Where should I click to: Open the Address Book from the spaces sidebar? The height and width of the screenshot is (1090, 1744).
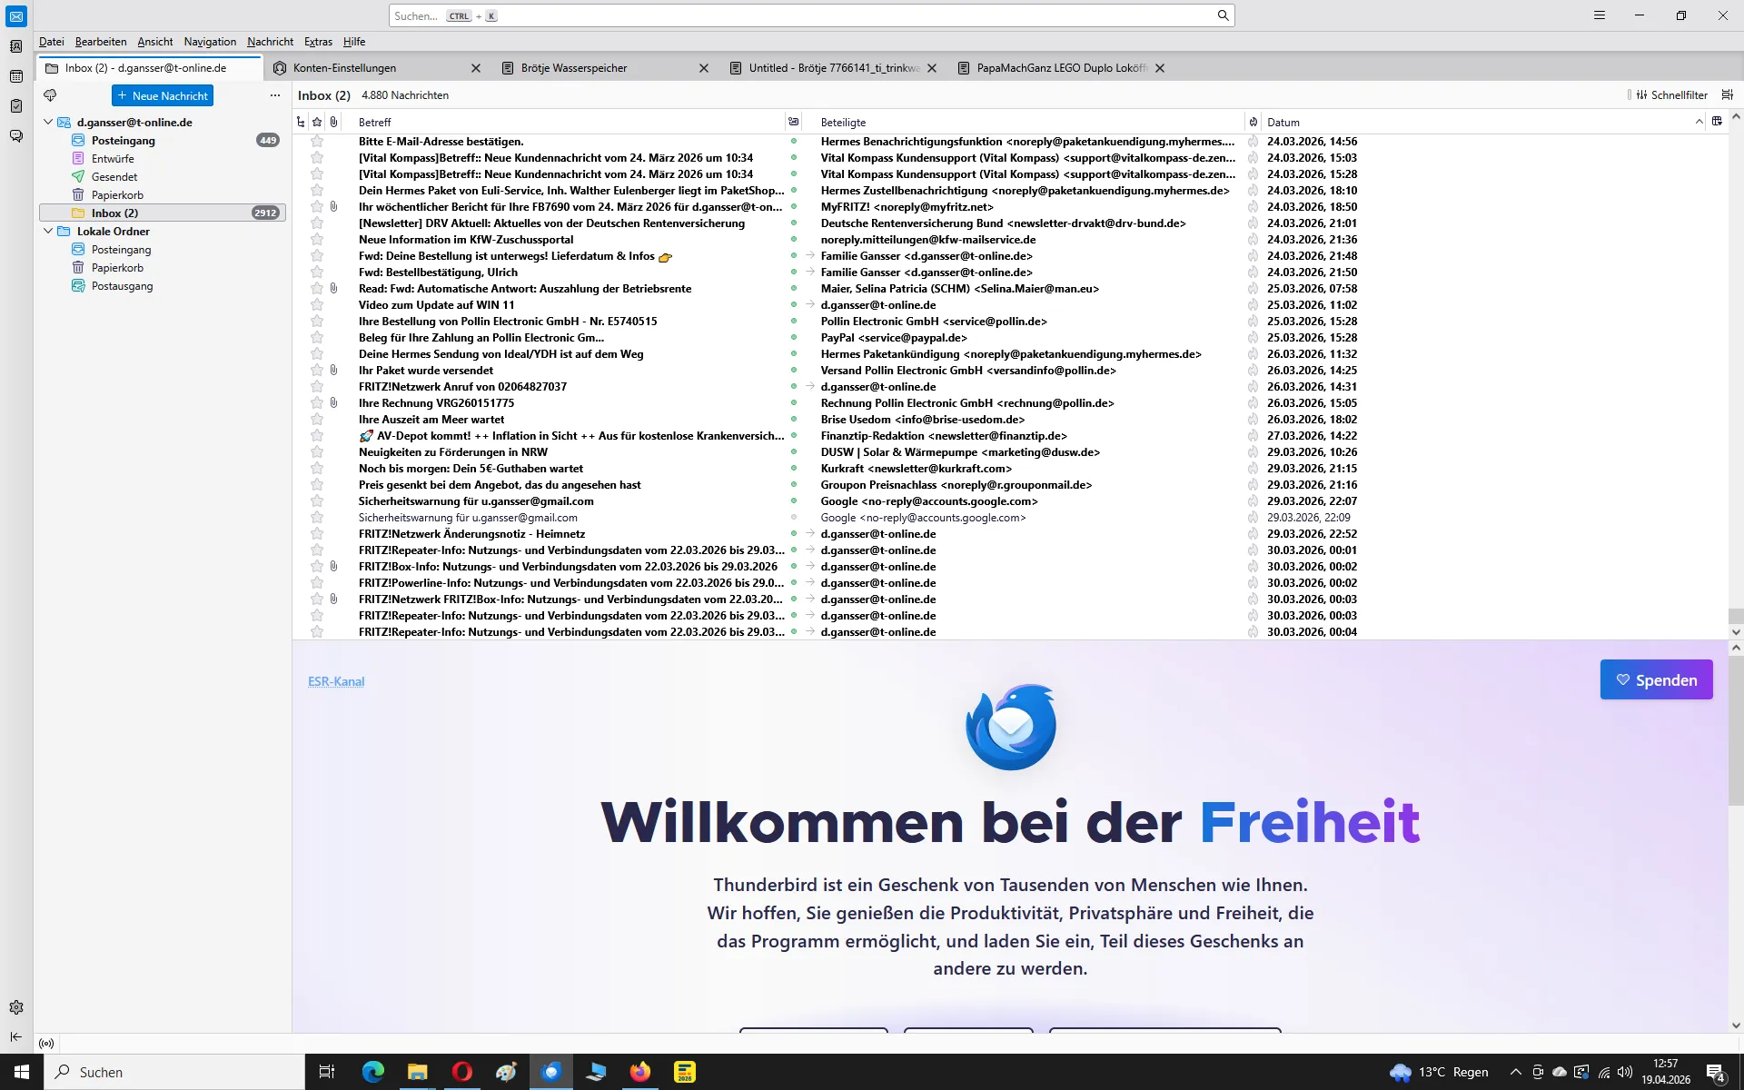coord(16,46)
